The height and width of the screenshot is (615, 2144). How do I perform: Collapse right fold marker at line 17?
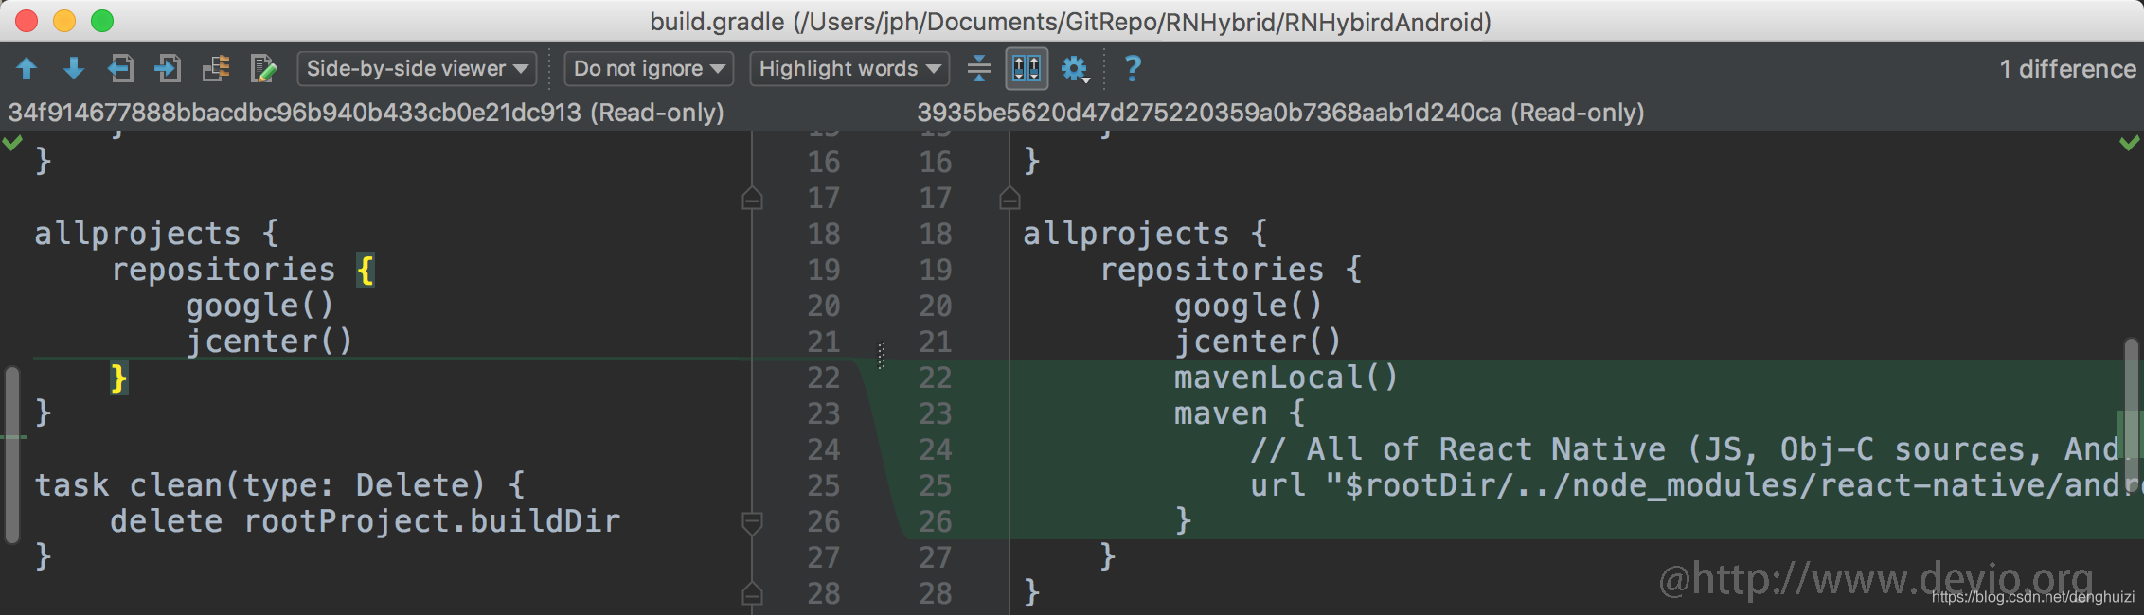pyautogui.click(x=1009, y=199)
